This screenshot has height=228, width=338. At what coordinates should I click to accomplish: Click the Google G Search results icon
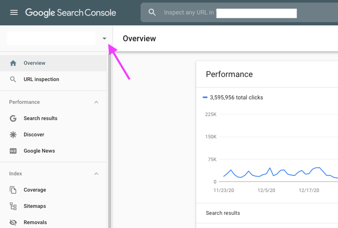pos(13,118)
